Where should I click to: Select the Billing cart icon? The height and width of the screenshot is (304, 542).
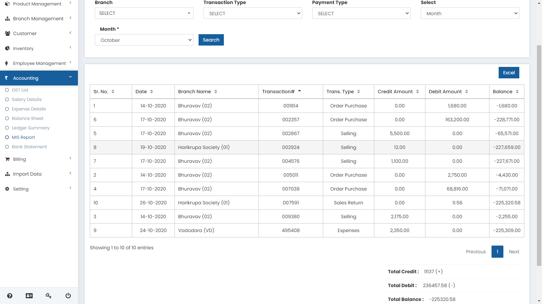pos(7,159)
